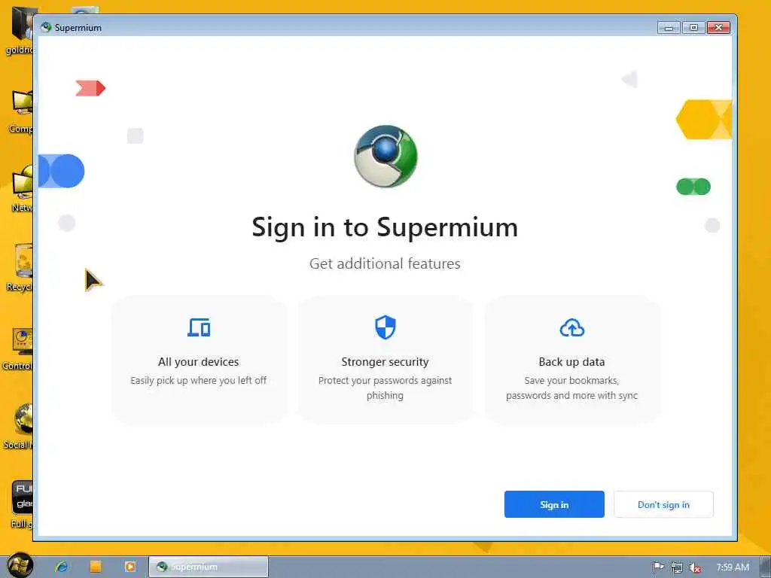Image resolution: width=771 pixels, height=578 pixels.
Task: Choose Don't sign in
Action: [x=663, y=504]
